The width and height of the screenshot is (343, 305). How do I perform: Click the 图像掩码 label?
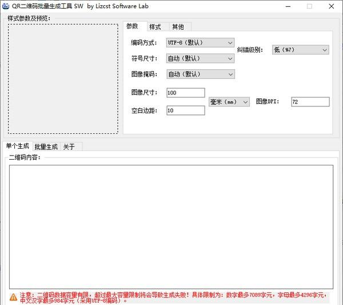(144, 74)
